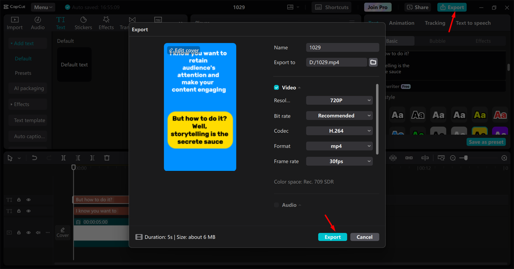The width and height of the screenshot is (514, 269).
Task: Open the Text tab in top toolbar
Action: point(61,23)
